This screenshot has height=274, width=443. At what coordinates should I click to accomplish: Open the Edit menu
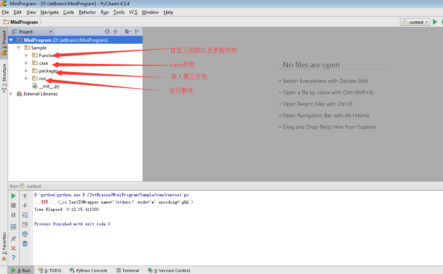tap(18, 12)
